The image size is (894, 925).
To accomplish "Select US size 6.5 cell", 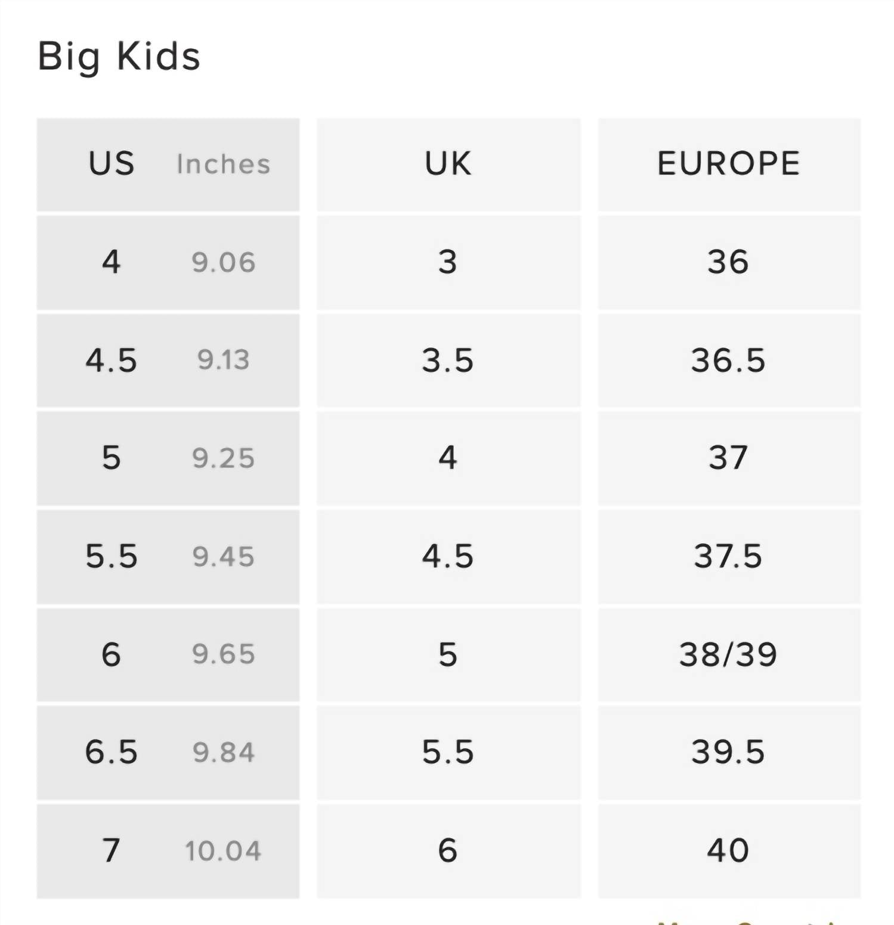I will [112, 752].
